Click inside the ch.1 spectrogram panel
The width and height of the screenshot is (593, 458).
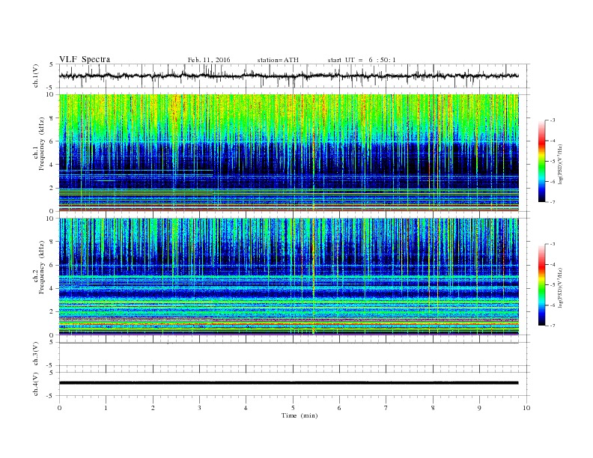coord(289,153)
